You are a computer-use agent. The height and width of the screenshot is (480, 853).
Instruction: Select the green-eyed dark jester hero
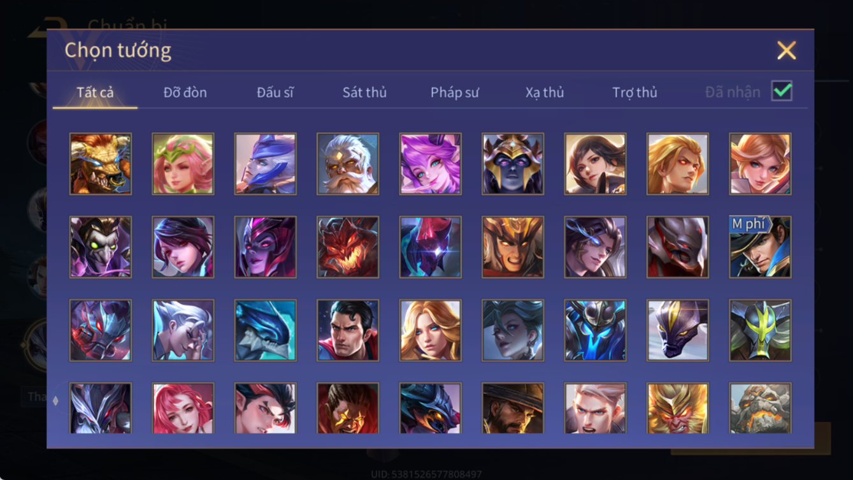[101, 247]
